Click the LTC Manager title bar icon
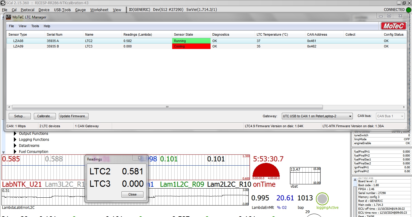 8,17
